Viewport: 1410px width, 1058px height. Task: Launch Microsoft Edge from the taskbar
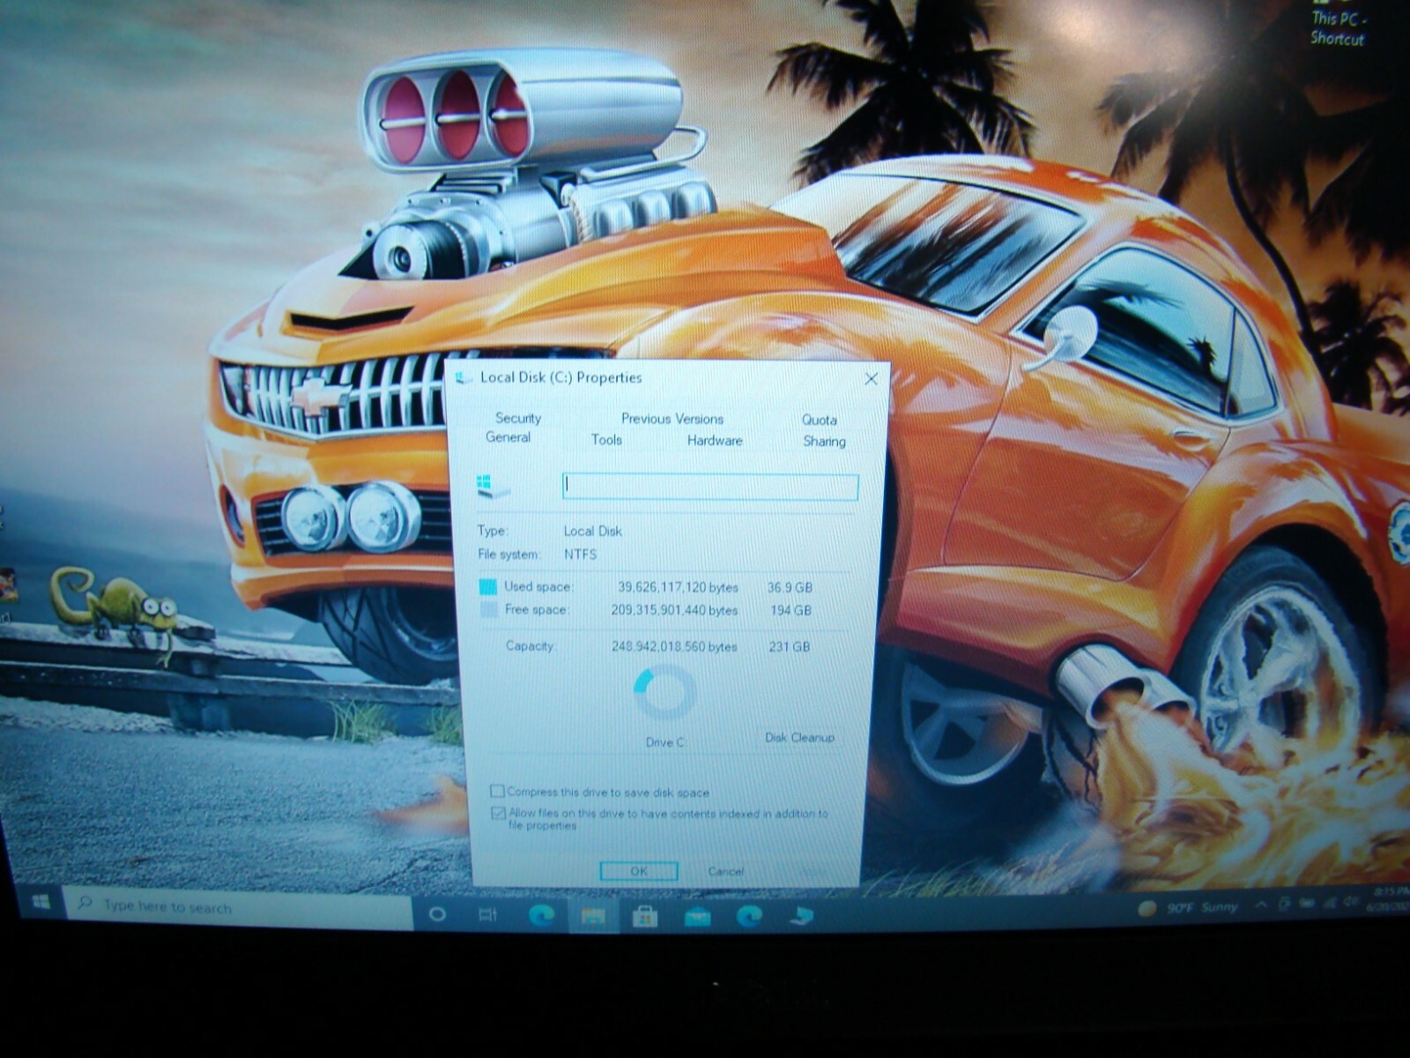click(541, 916)
